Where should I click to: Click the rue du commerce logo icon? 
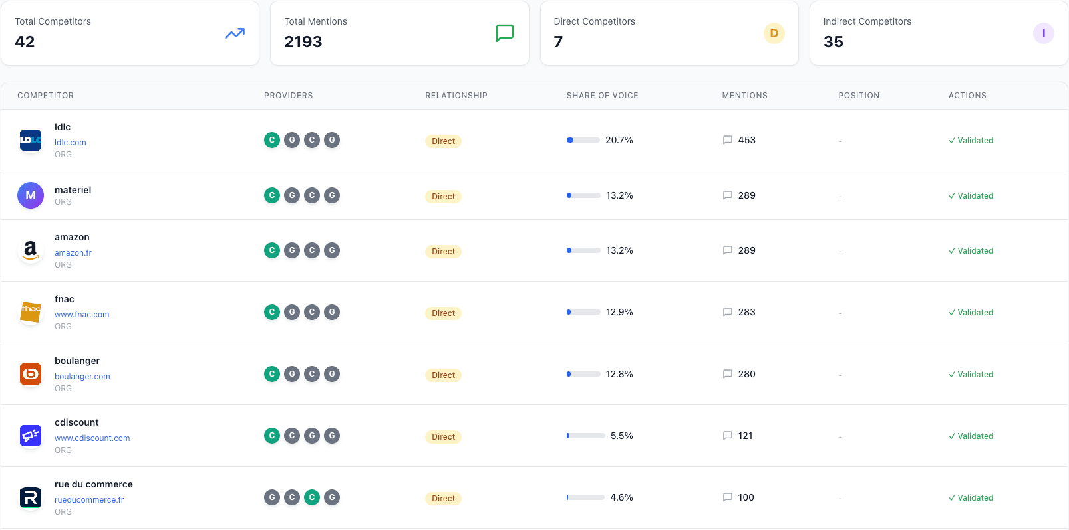[31, 497]
